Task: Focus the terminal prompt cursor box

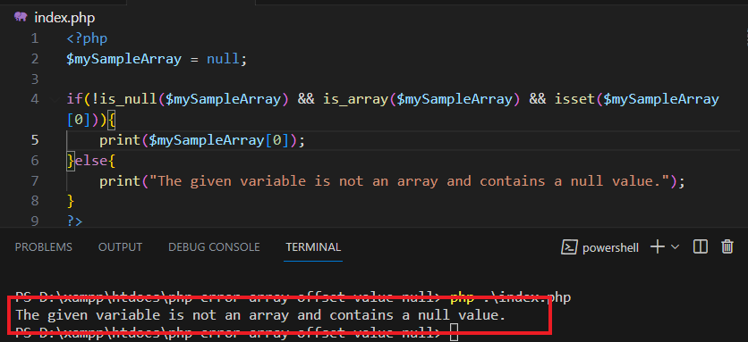Action: 455,332
